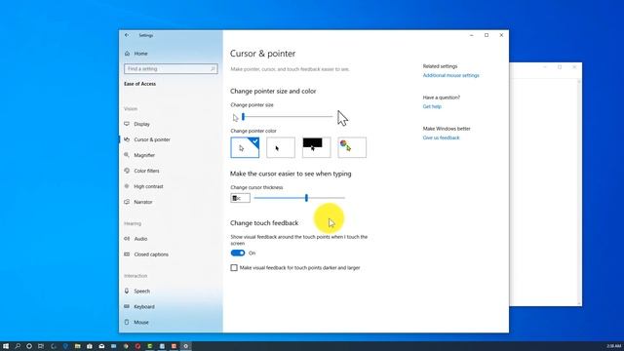624x351 pixels.
Task: Open Microsoft Store from the taskbar
Action: tap(90, 346)
